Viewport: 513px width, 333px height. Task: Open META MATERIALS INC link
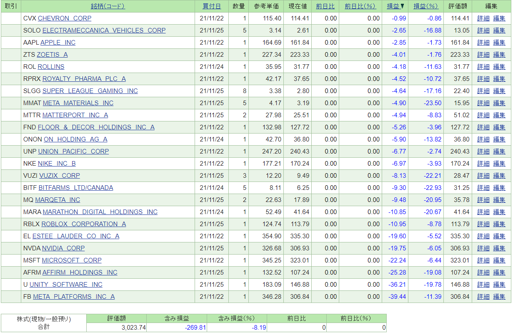(x=78, y=103)
